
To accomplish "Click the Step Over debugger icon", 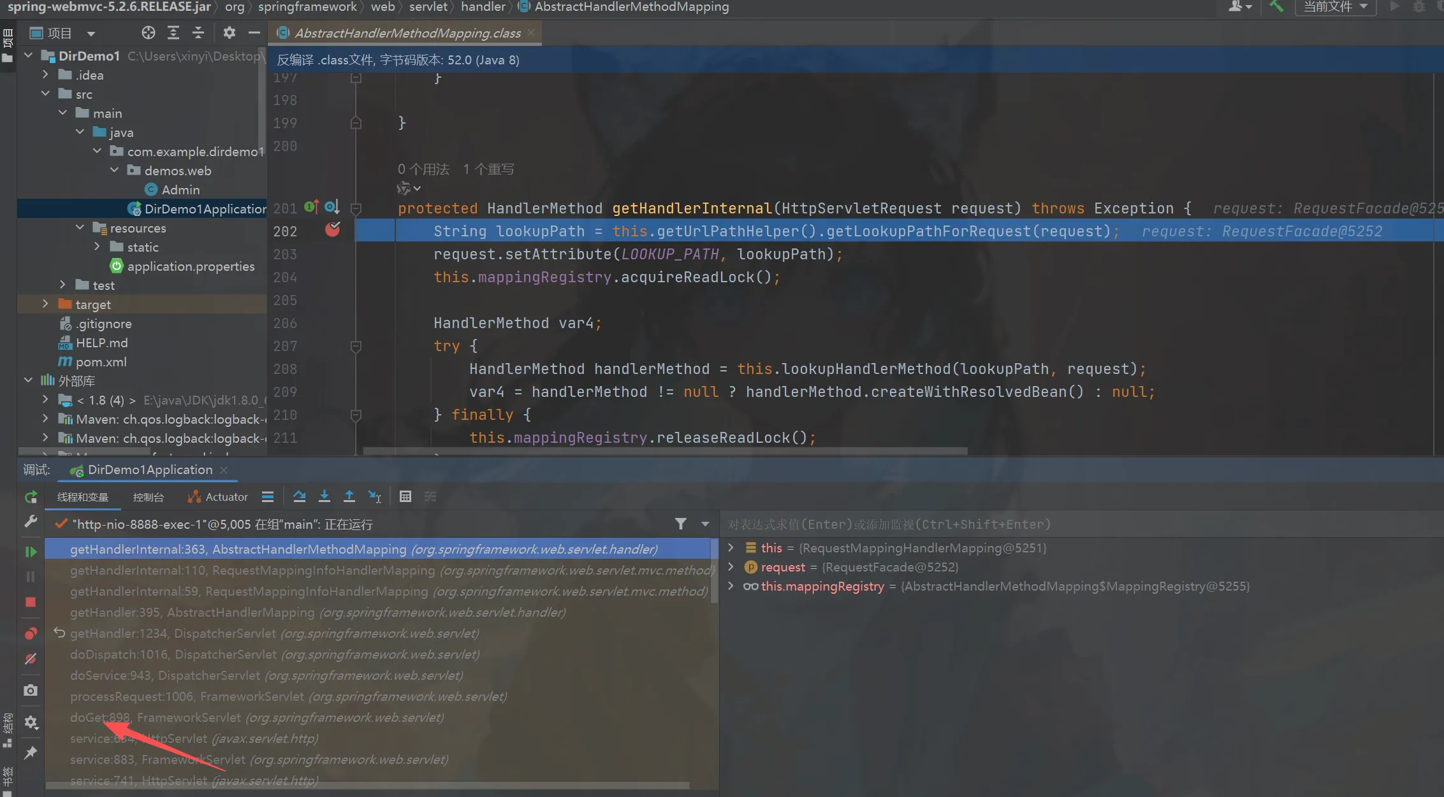I will (x=299, y=496).
